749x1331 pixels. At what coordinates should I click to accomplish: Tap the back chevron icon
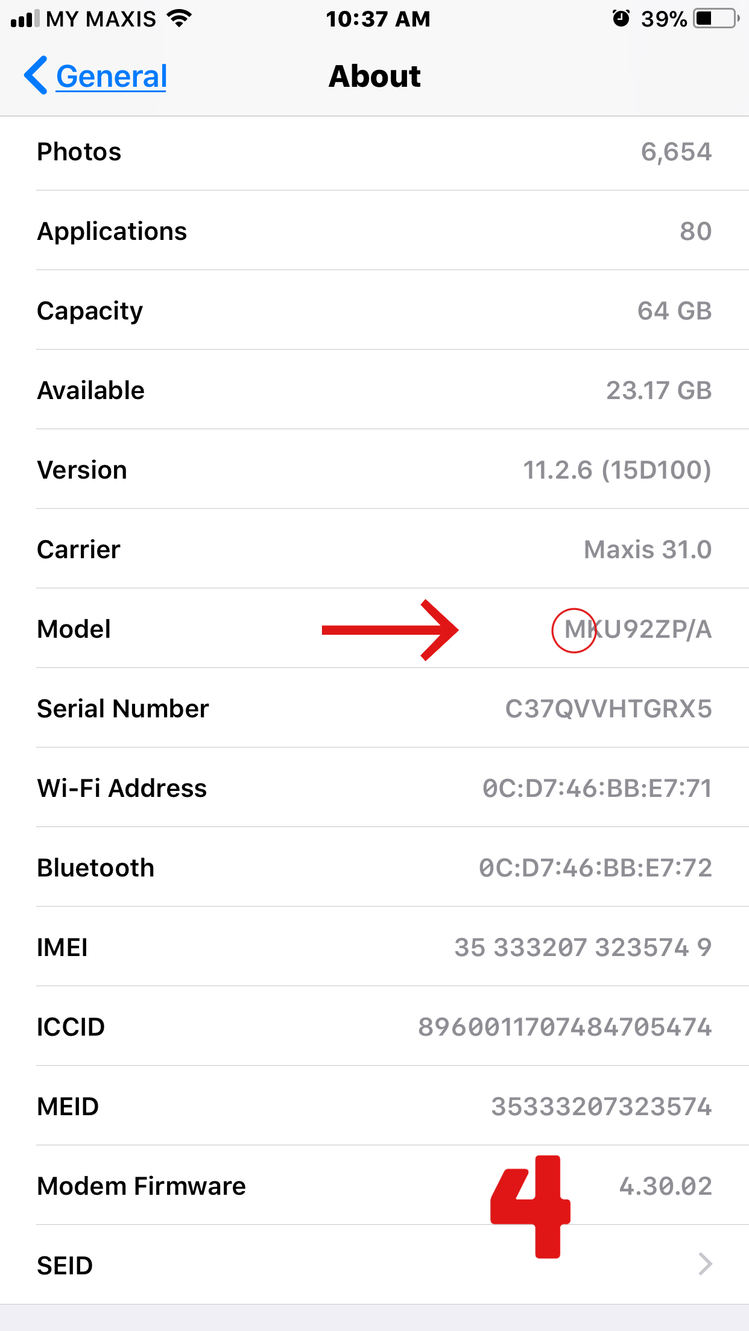[x=36, y=75]
